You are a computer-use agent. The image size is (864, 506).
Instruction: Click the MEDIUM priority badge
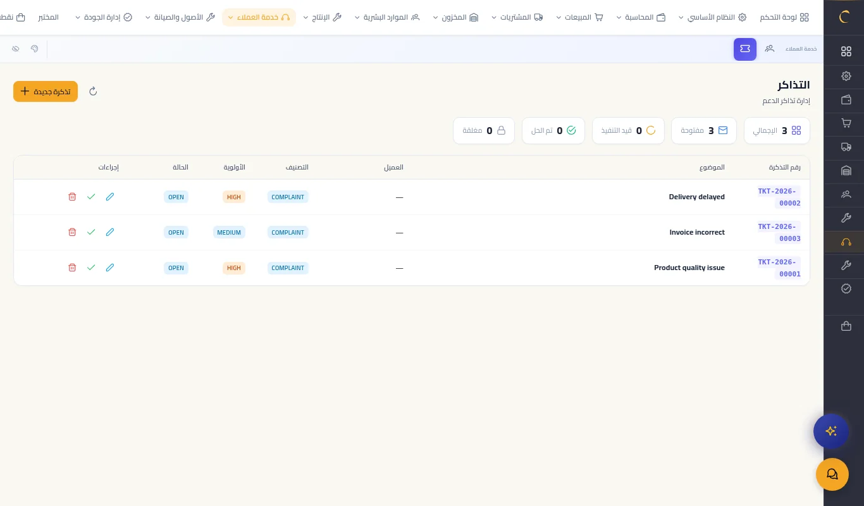point(229,232)
